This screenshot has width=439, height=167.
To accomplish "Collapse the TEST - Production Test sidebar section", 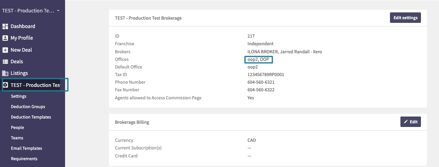I will click(x=35, y=85).
